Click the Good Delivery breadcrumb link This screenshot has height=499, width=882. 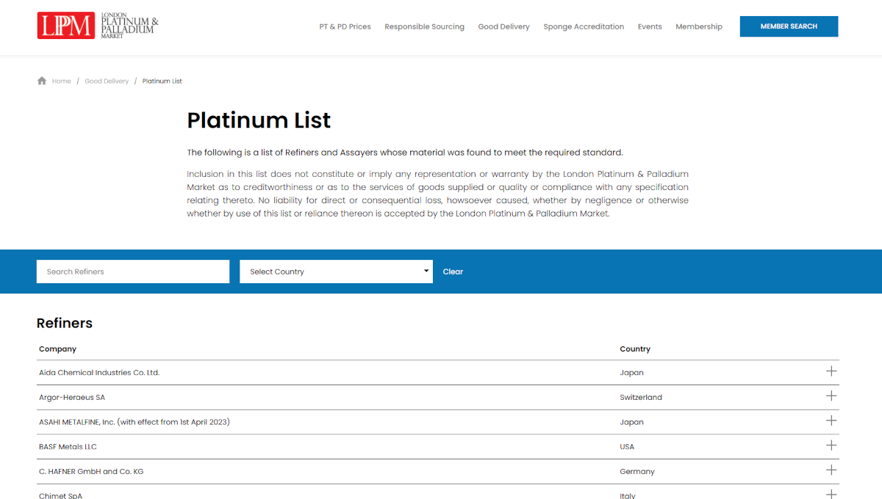[107, 81]
